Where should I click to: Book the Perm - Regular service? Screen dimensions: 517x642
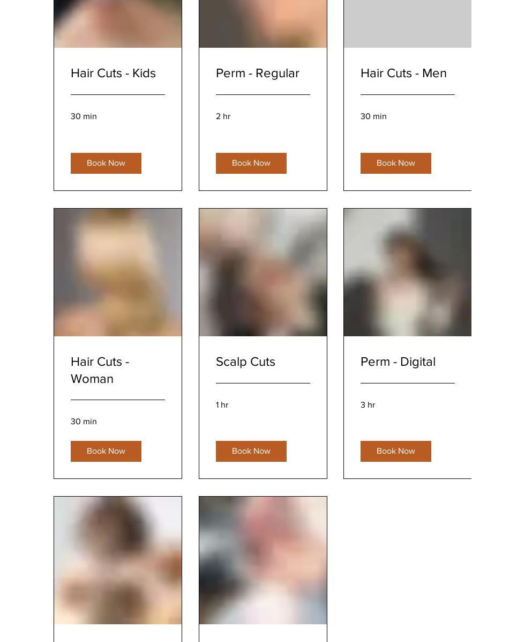click(x=251, y=163)
